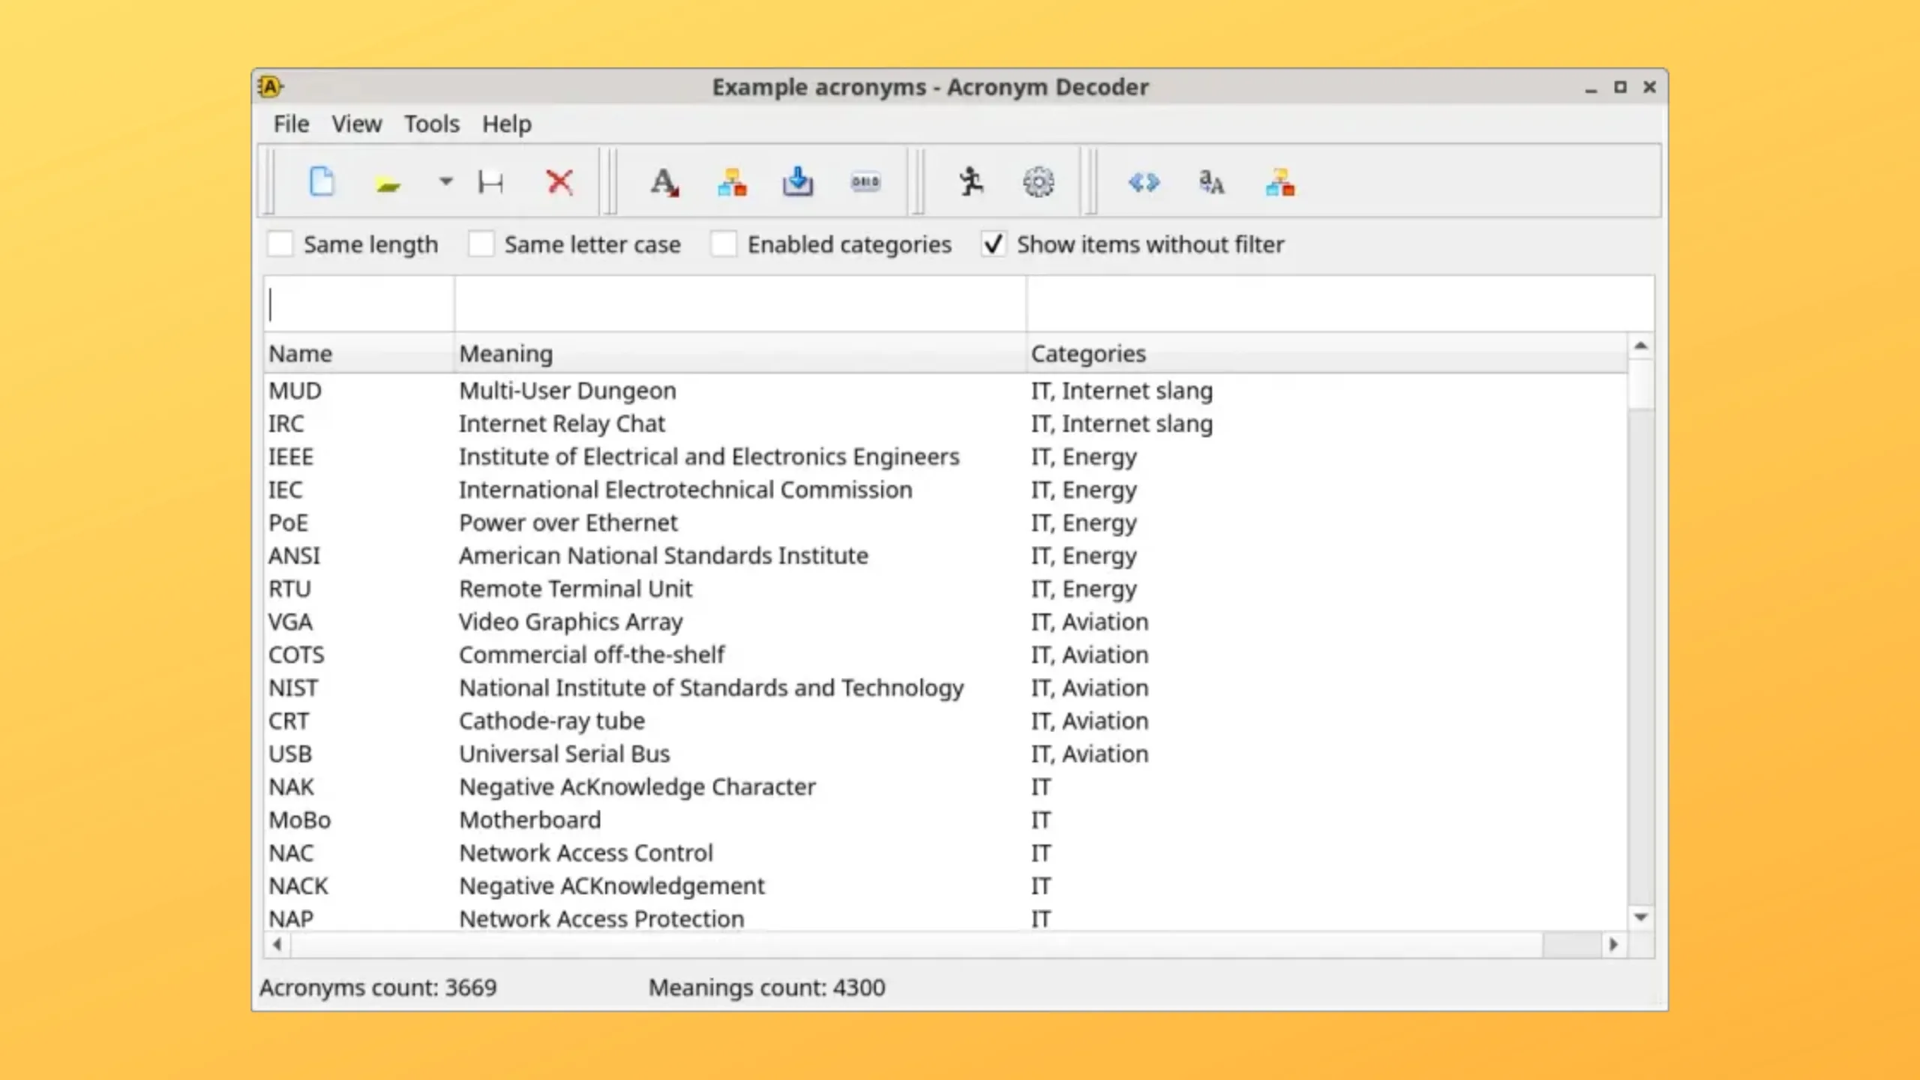This screenshot has width=1920, height=1080.
Task: Open the File menu
Action: coord(291,124)
